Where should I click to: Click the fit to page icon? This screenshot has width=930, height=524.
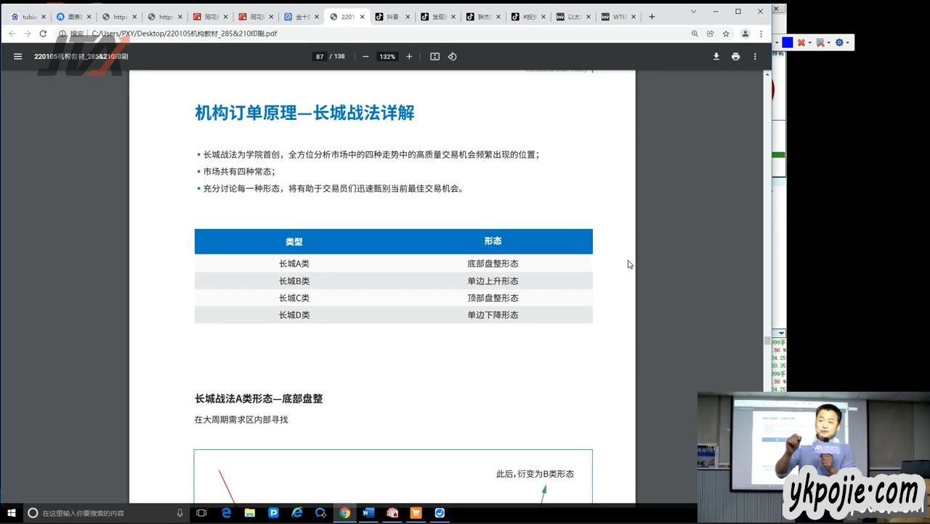434,57
